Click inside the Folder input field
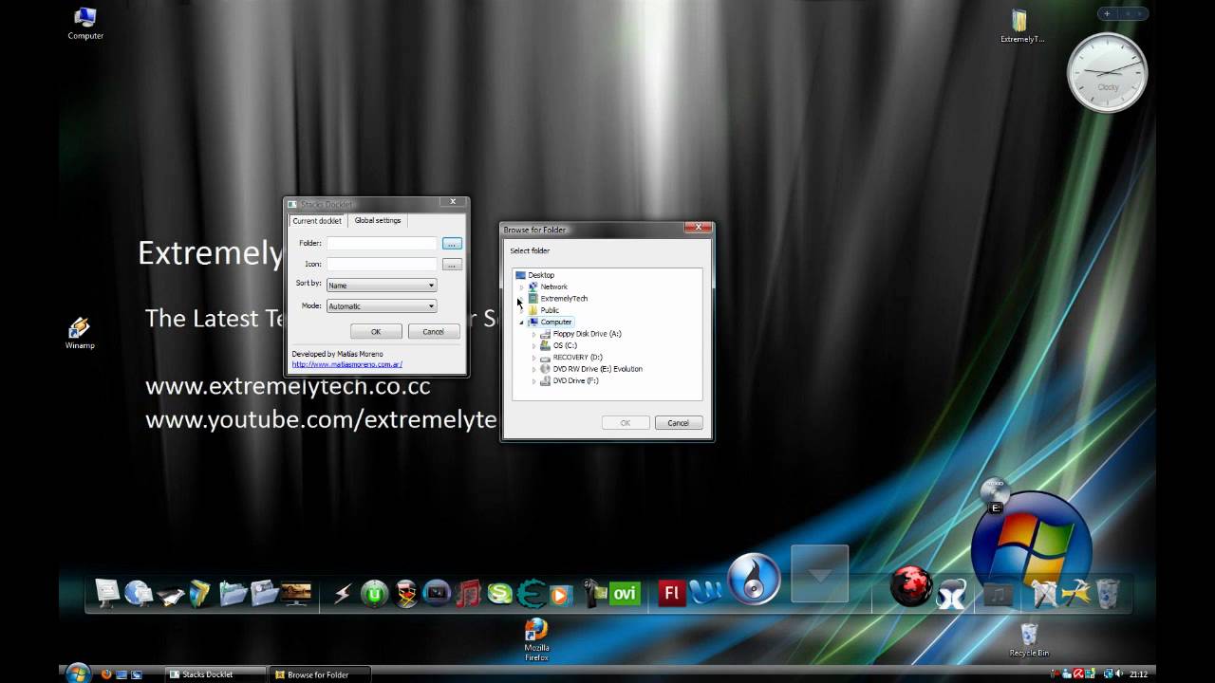This screenshot has height=683, width=1215. pyautogui.click(x=382, y=243)
